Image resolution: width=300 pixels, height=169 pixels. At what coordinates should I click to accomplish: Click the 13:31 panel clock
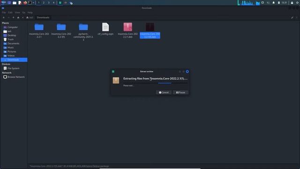coord(285,3)
